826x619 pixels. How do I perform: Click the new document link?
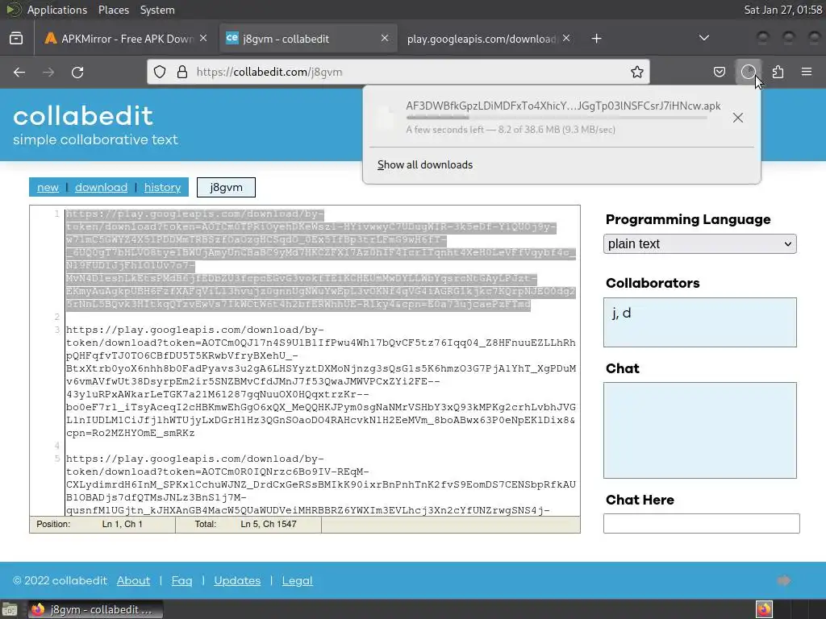48,187
